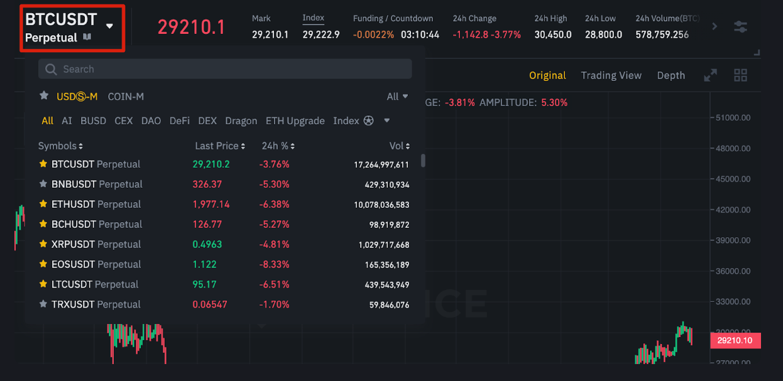The width and height of the screenshot is (783, 381).
Task: Filter by the CEX category
Action: [124, 121]
